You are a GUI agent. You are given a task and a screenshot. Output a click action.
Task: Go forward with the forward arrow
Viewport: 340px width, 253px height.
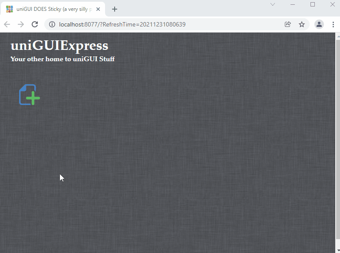(21, 24)
